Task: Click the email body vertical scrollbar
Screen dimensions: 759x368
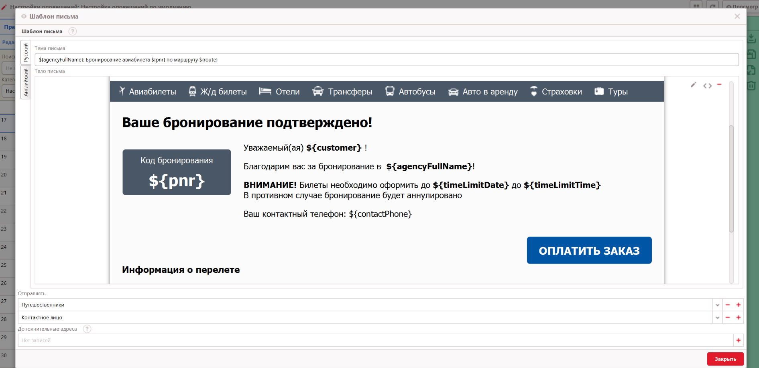Action: point(731,179)
